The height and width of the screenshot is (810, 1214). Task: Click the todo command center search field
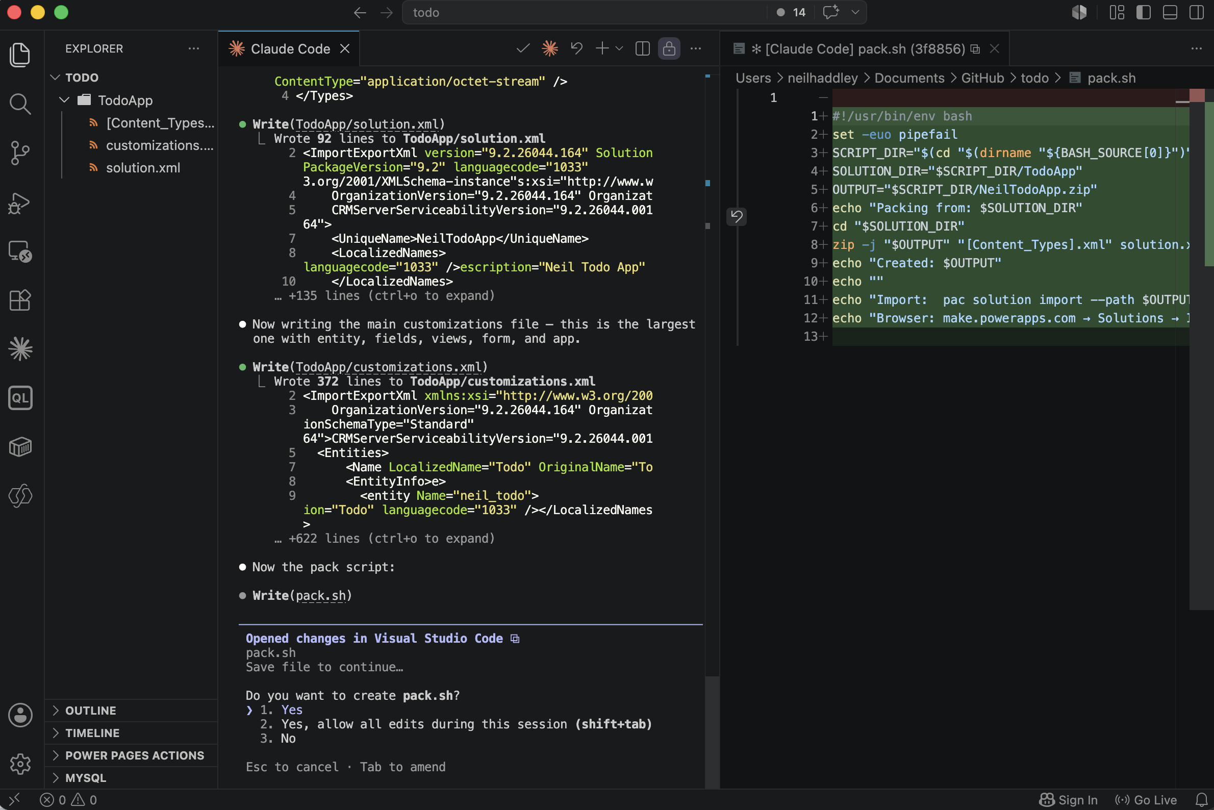(x=584, y=12)
